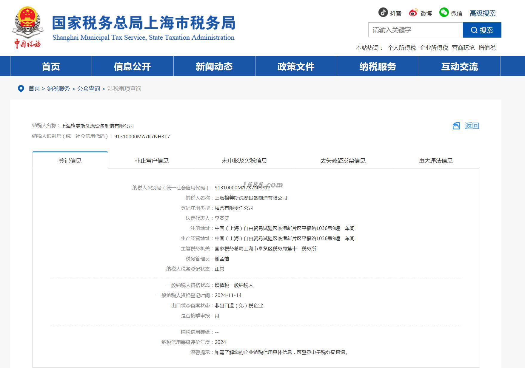Click the date 2024-11-14
525x368 pixels.
click(228, 296)
